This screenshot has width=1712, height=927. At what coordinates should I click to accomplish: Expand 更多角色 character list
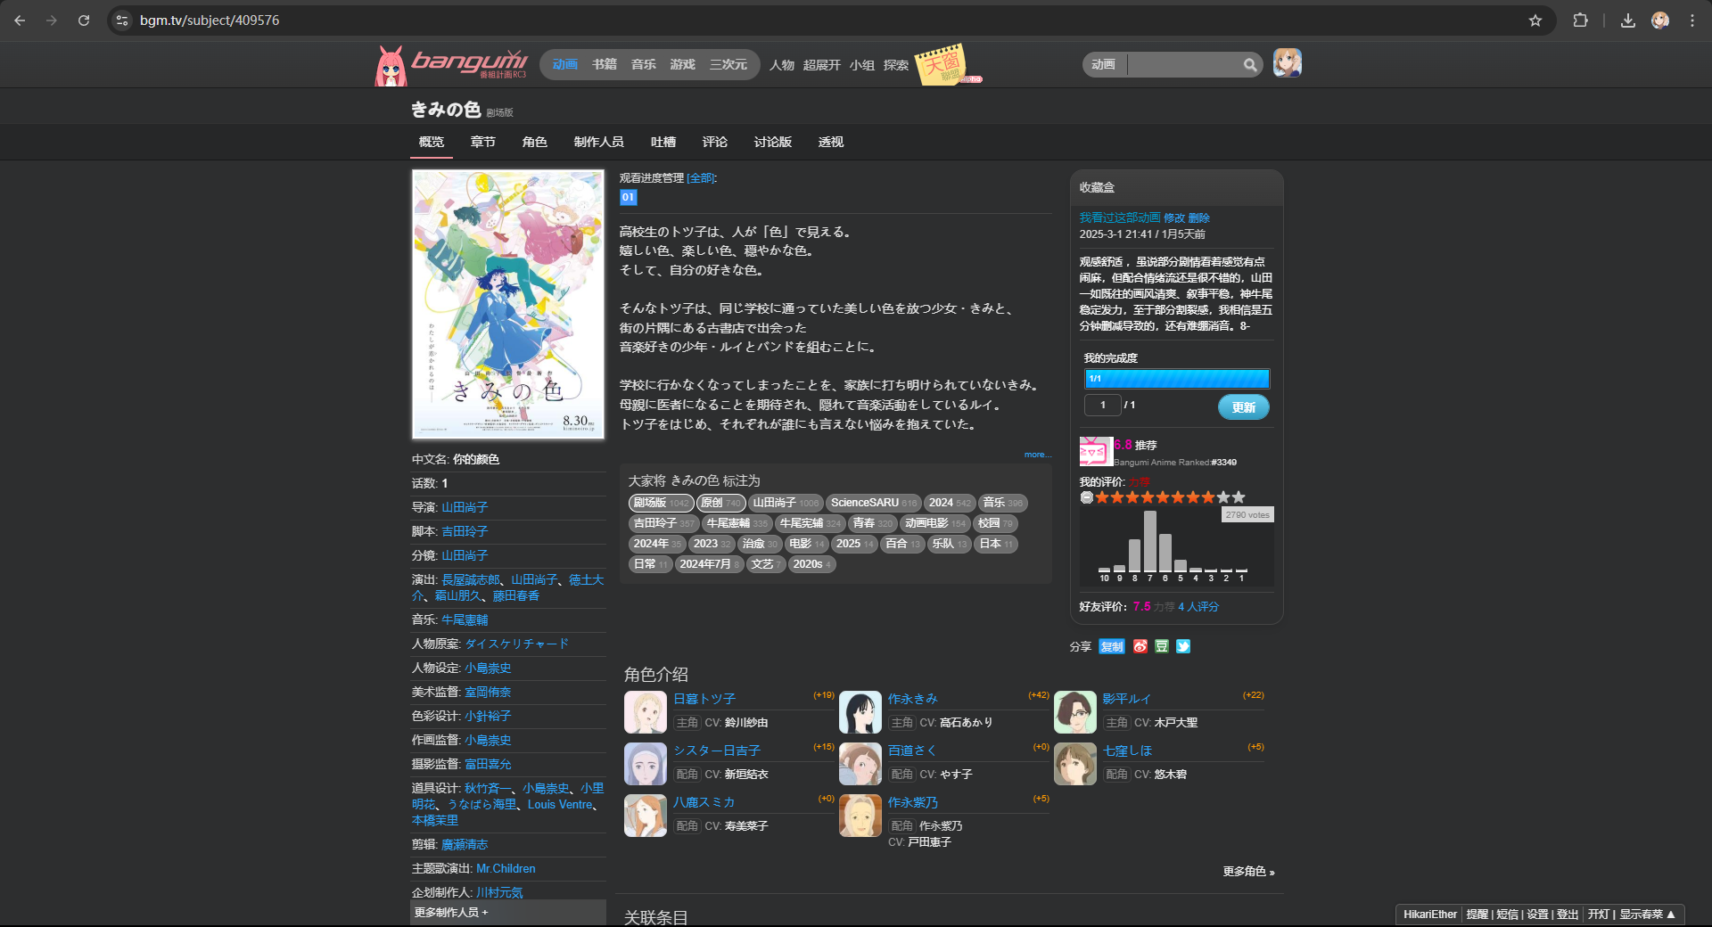point(1248,872)
